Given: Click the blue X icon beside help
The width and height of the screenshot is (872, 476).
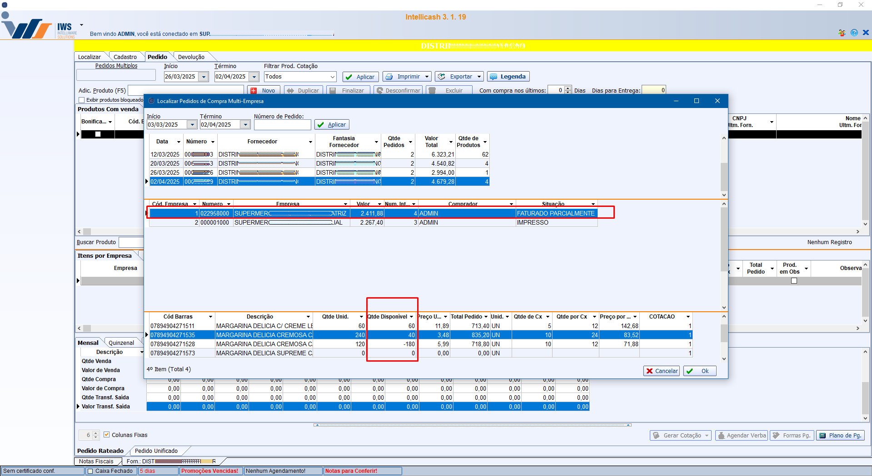Looking at the screenshot, I should pos(866,33).
